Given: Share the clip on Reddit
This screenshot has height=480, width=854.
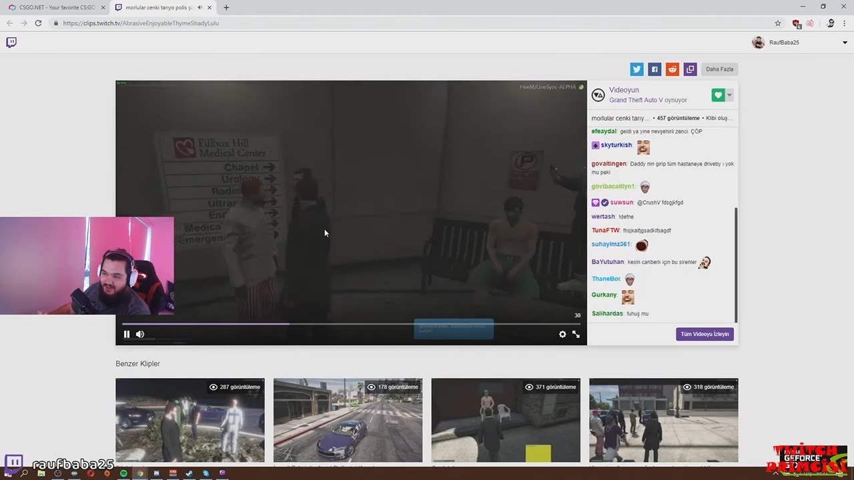Looking at the screenshot, I should pyautogui.click(x=673, y=69).
